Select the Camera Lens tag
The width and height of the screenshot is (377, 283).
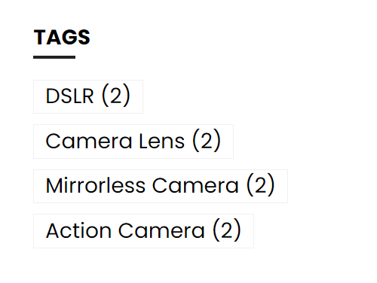(133, 141)
